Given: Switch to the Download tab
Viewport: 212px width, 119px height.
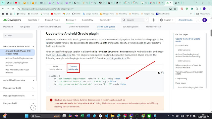Looking at the screenshot, I should (x=8, y=27).
